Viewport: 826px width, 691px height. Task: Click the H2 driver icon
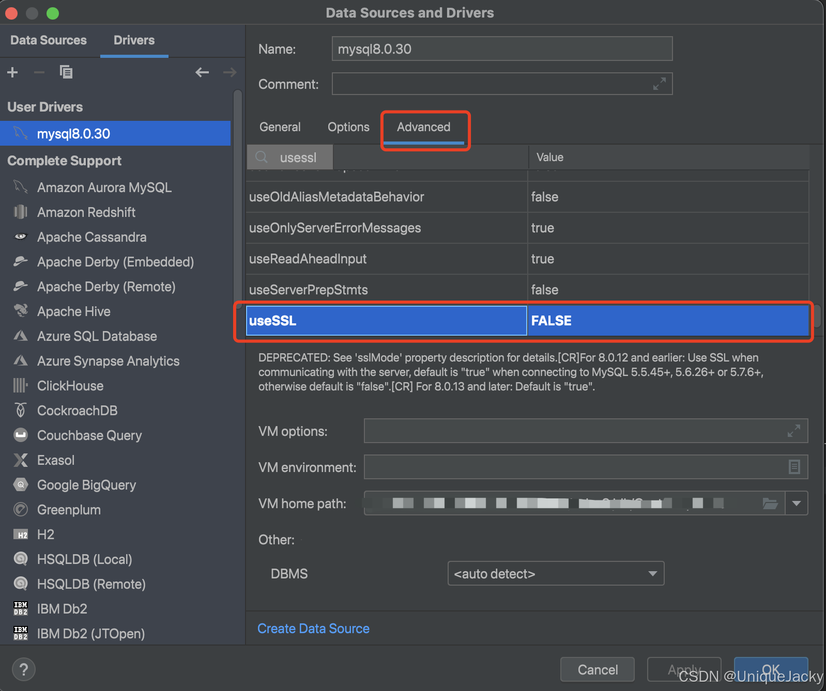click(21, 535)
